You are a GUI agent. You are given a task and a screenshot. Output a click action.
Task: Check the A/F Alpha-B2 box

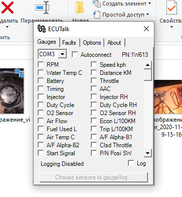click(x=41, y=145)
